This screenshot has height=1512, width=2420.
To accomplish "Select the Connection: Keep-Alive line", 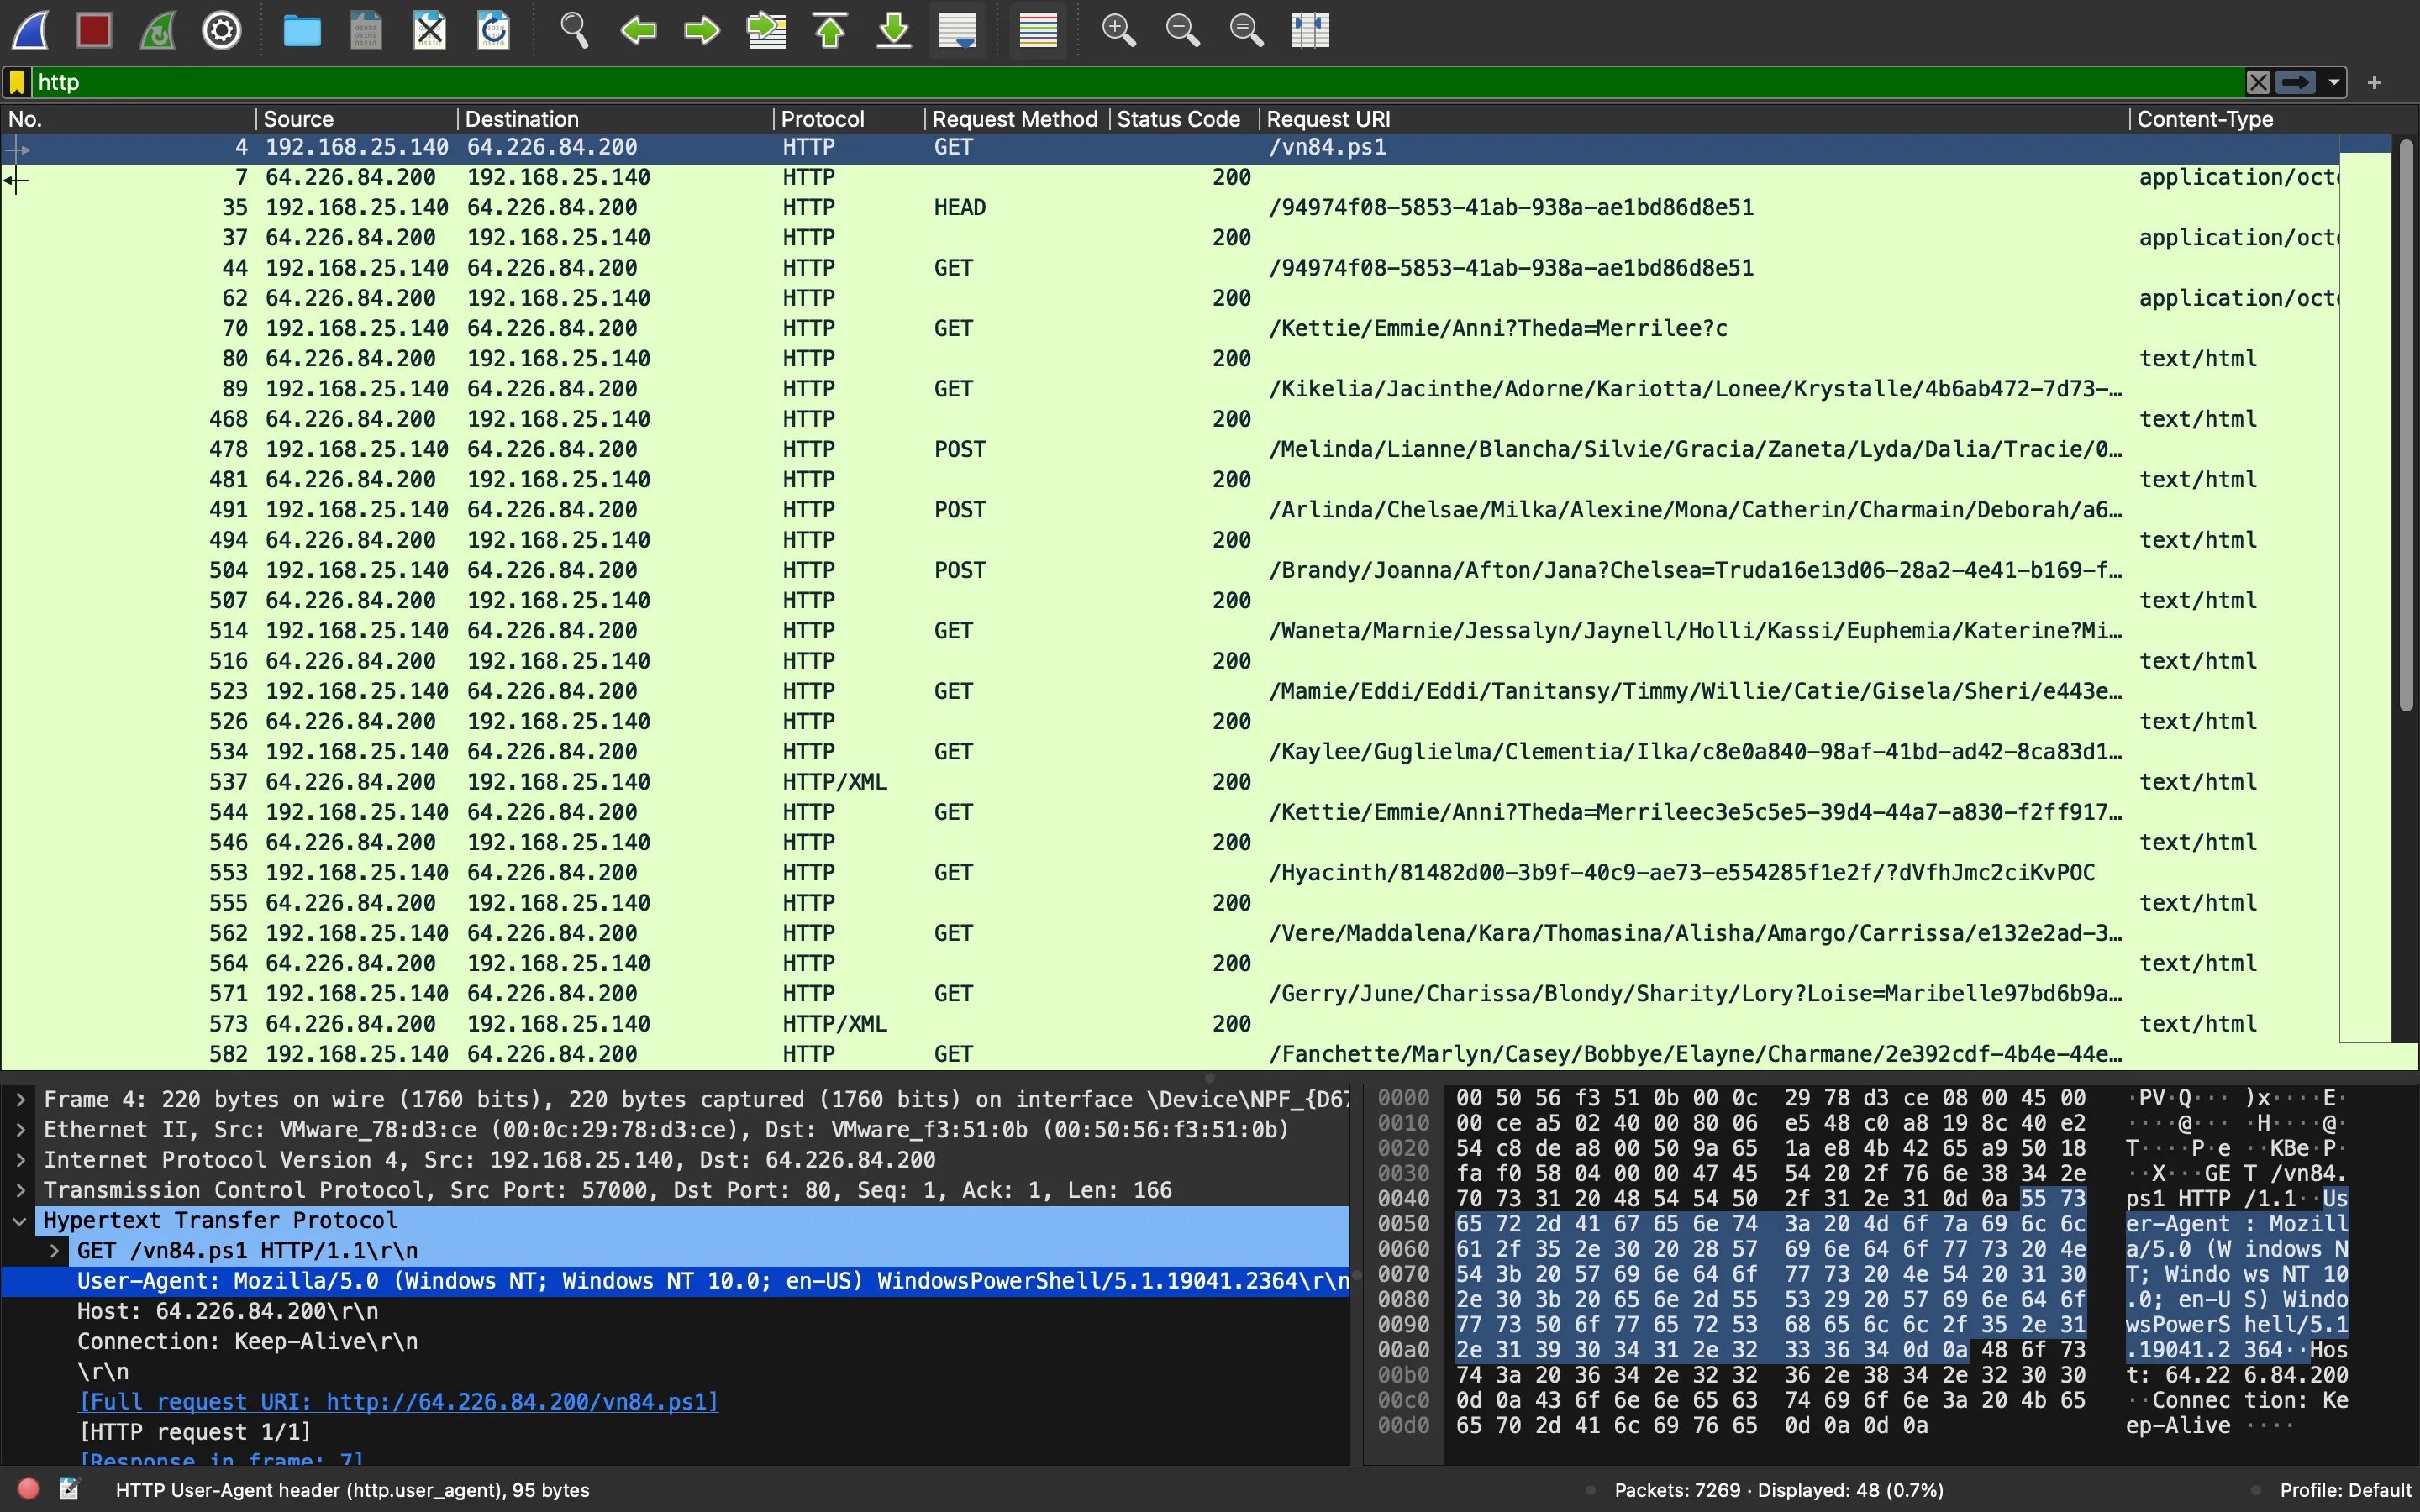I will pos(675,1341).
